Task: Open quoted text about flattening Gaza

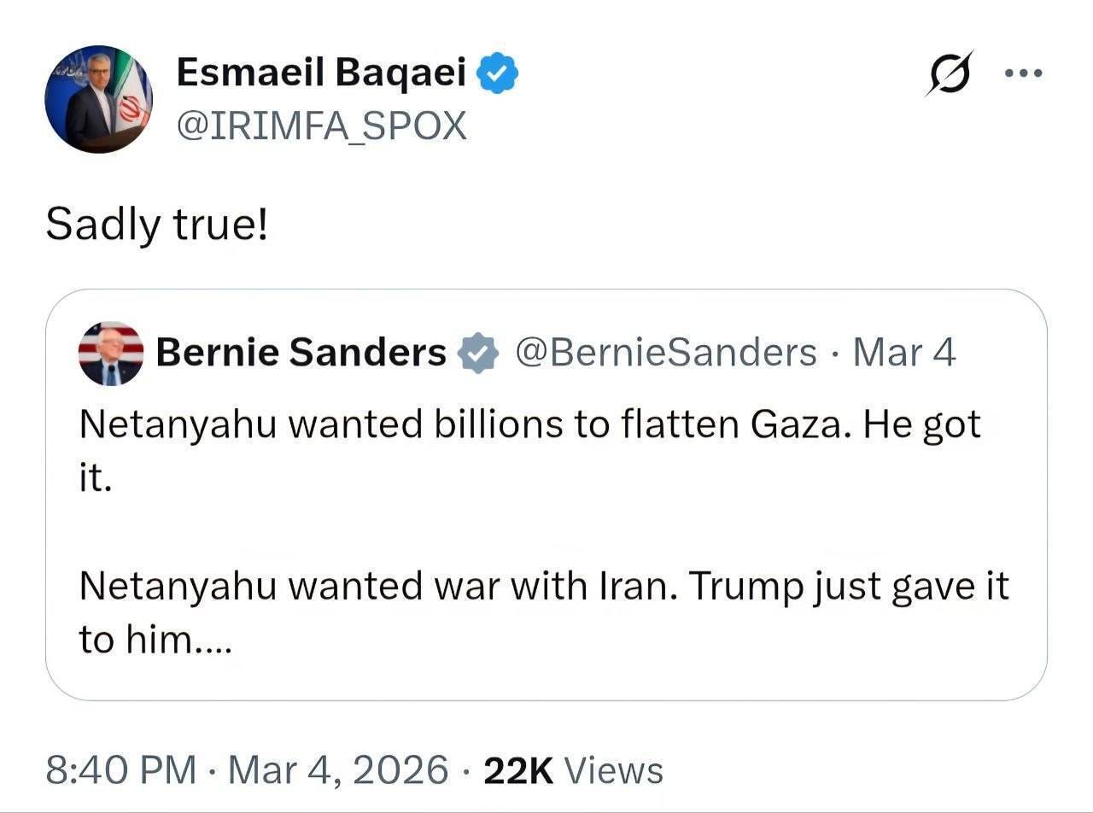Action: [x=529, y=424]
